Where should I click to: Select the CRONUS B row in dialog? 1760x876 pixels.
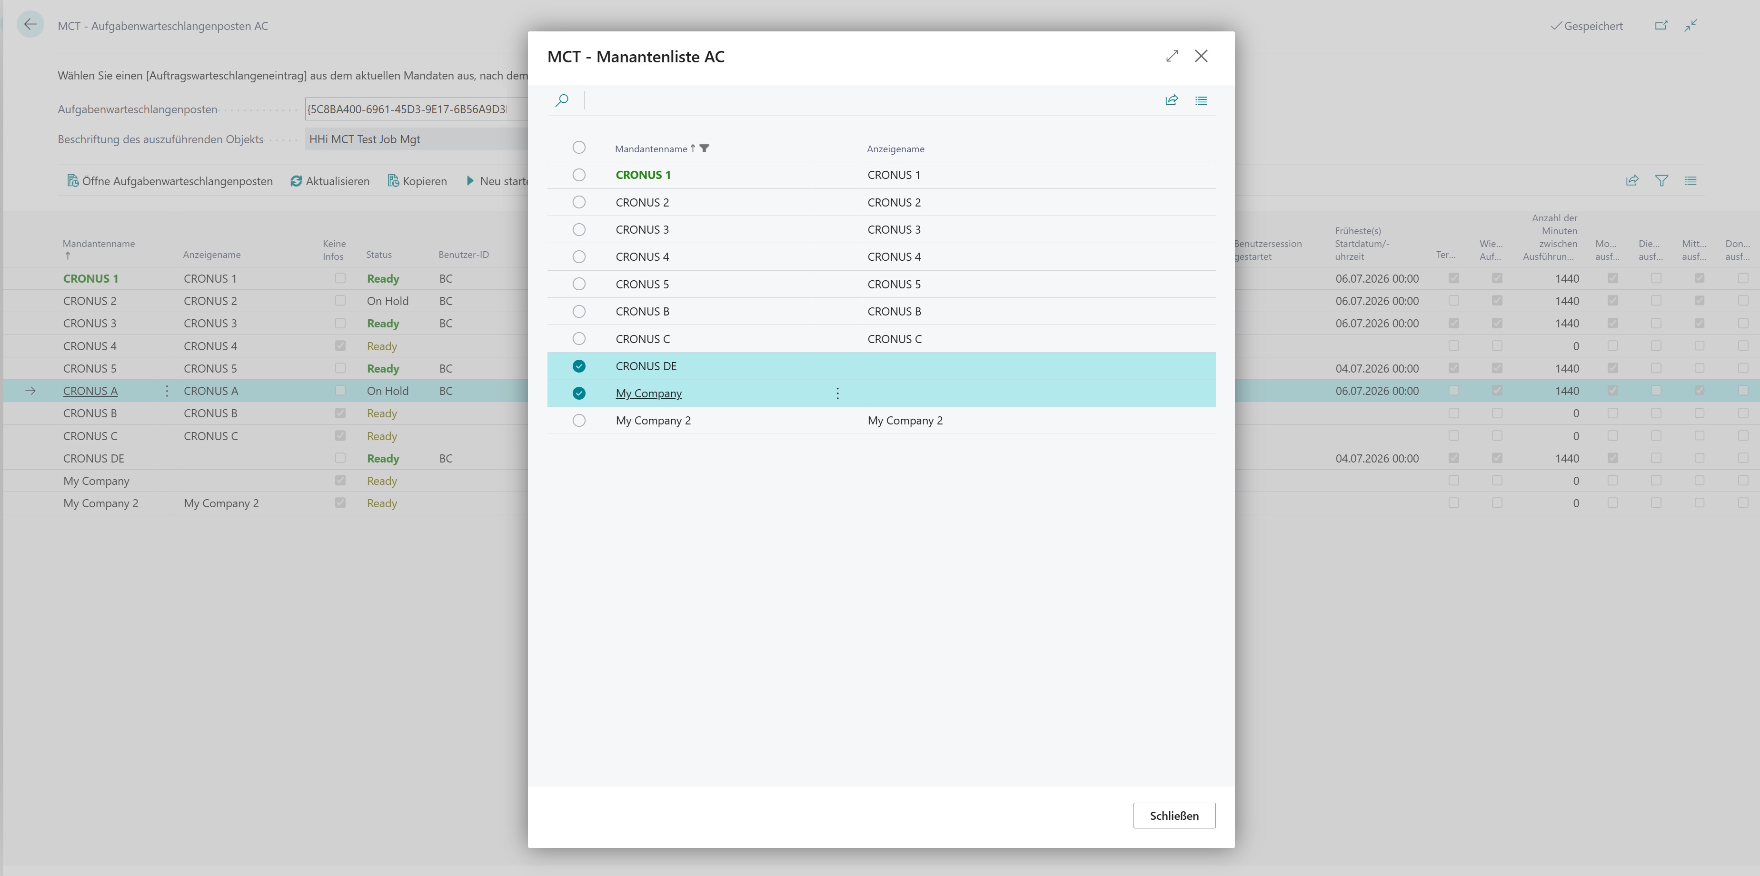click(579, 311)
